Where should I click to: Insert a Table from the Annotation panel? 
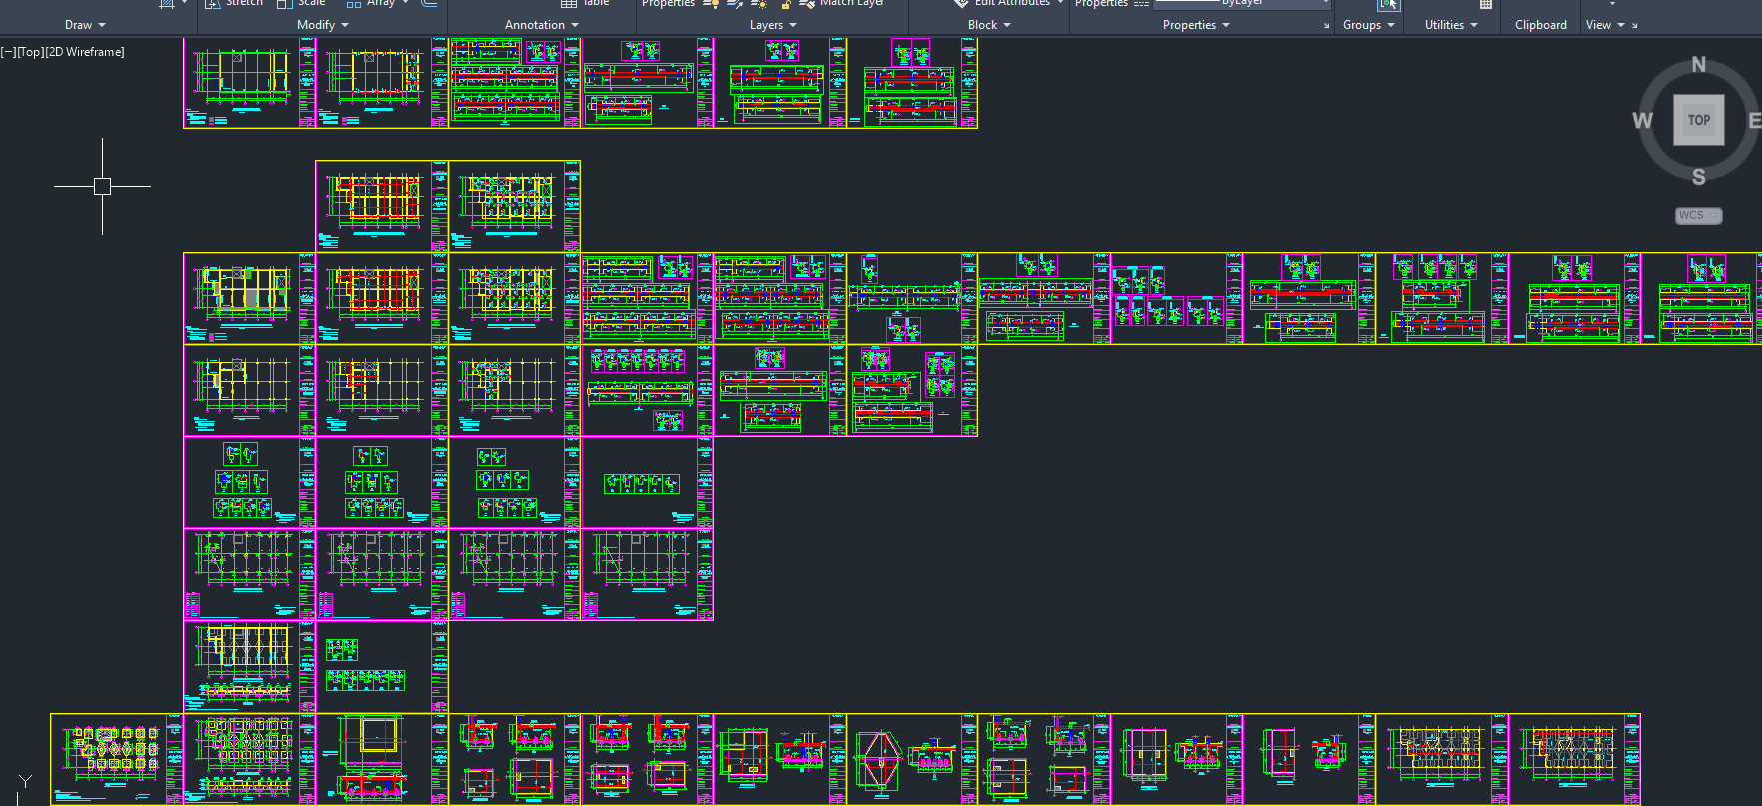pyautogui.click(x=586, y=3)
